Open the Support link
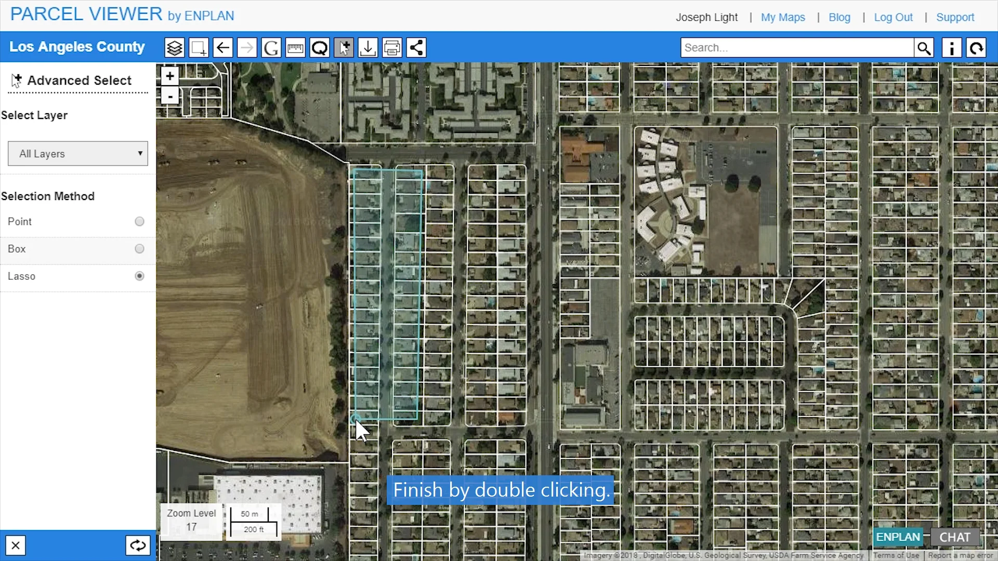The image size is (998, 561). point(955,17)
